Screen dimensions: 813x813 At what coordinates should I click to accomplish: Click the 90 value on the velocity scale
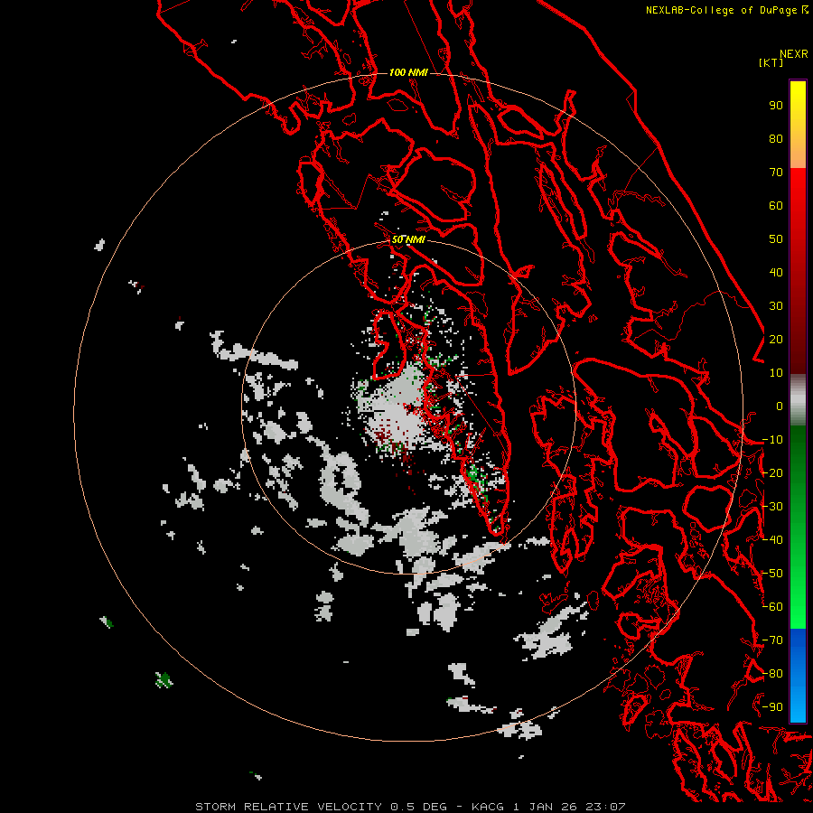[x=776, y=106]
